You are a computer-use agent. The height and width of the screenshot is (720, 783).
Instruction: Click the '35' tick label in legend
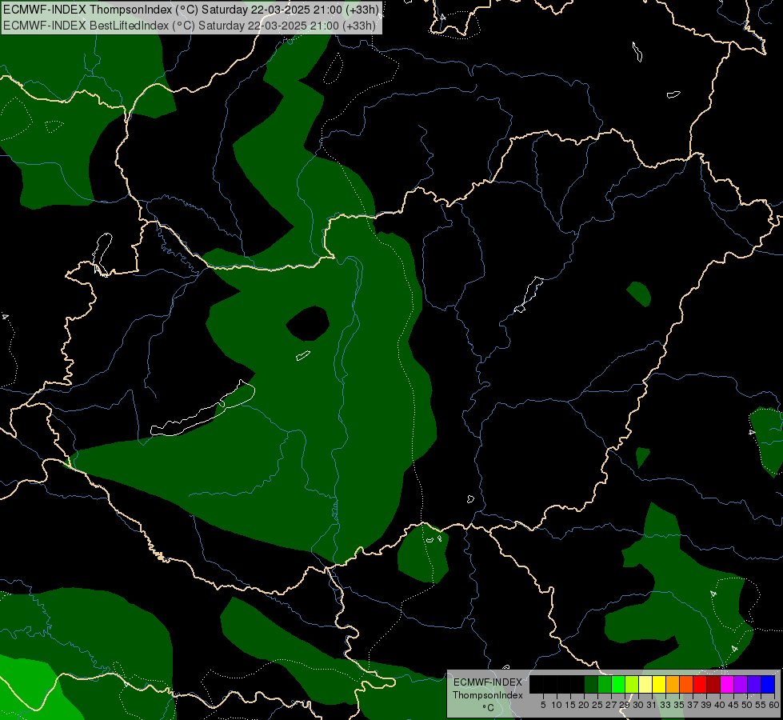click(679, 705)
